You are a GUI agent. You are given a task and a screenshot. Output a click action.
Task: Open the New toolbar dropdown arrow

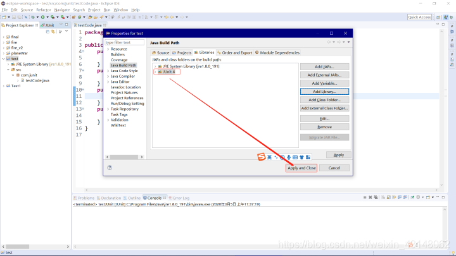[x=9, y=17]
